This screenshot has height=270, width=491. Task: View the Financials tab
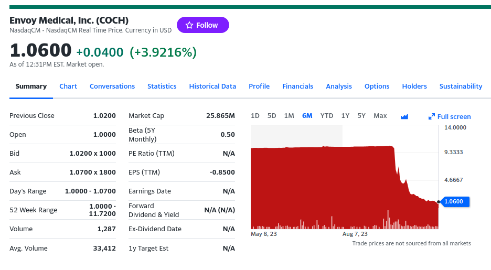[297, 87]
